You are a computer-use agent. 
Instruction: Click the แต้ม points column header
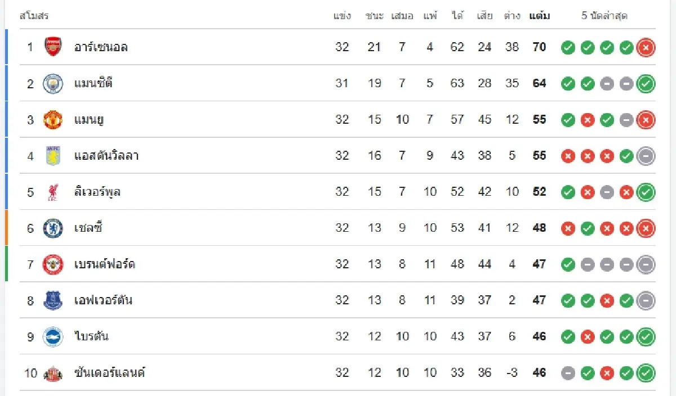(x=540, y=16)
